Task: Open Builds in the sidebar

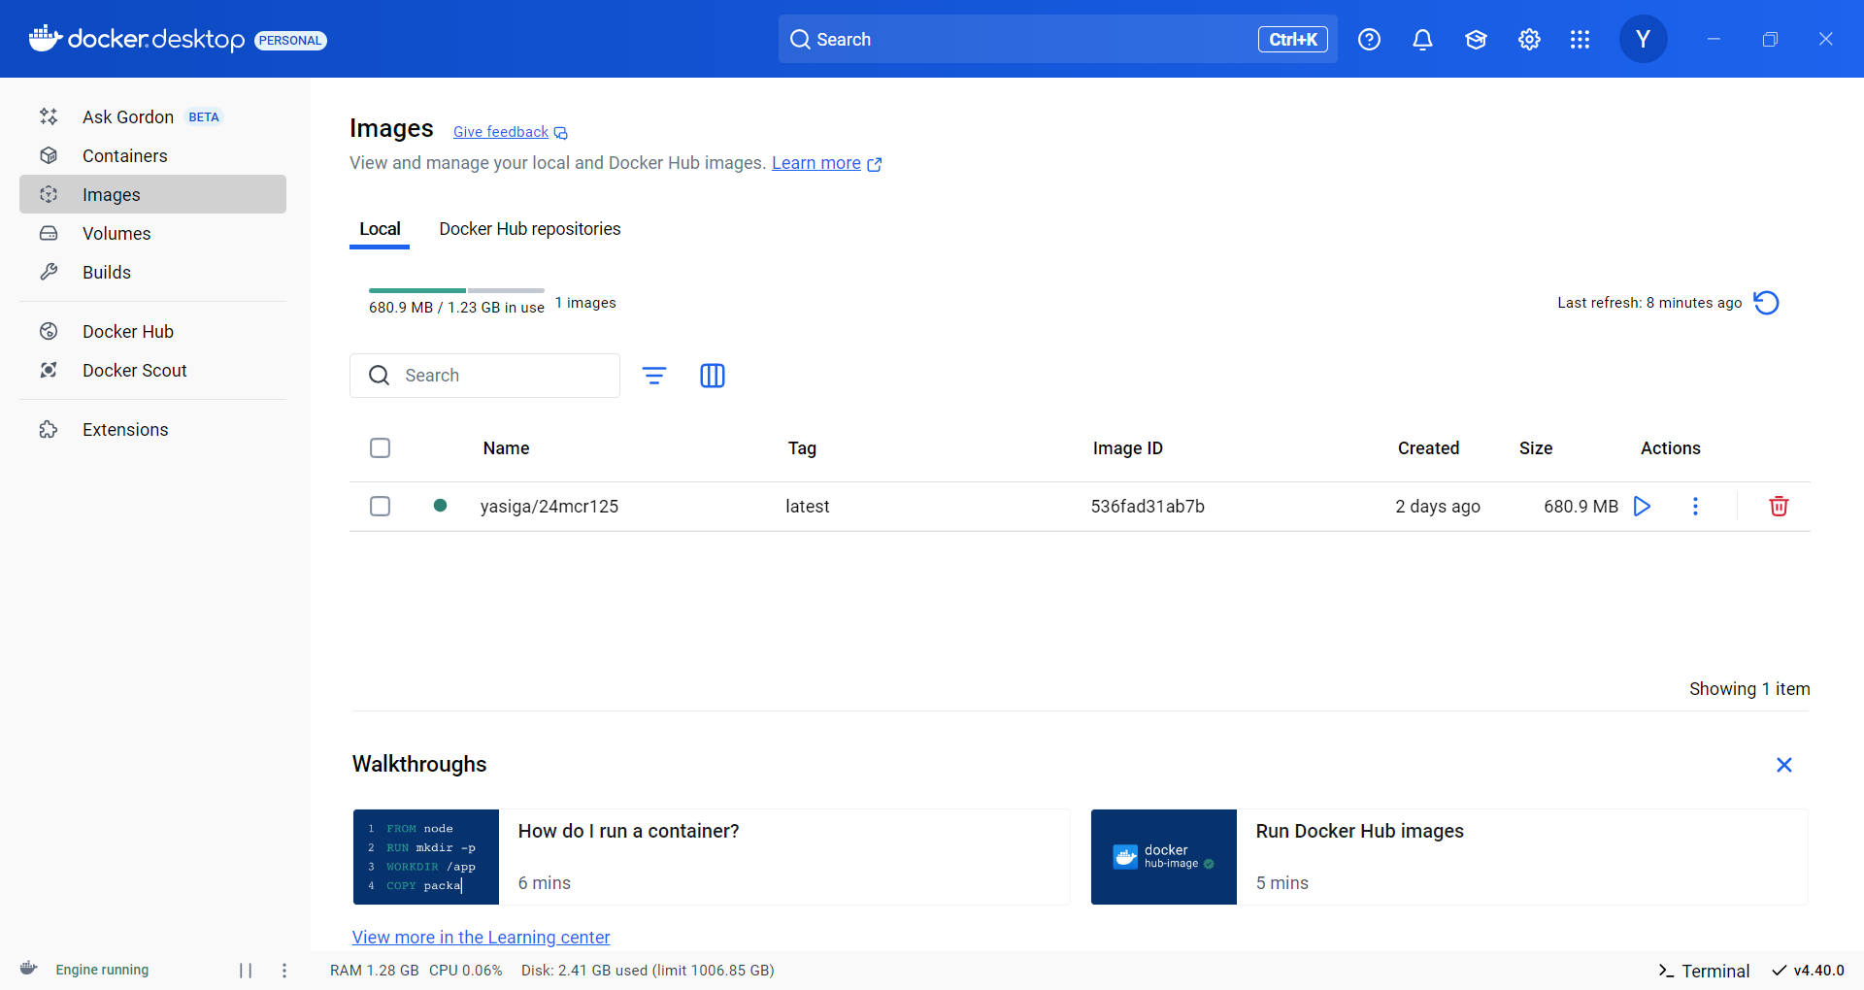Action: click(152, 272)
